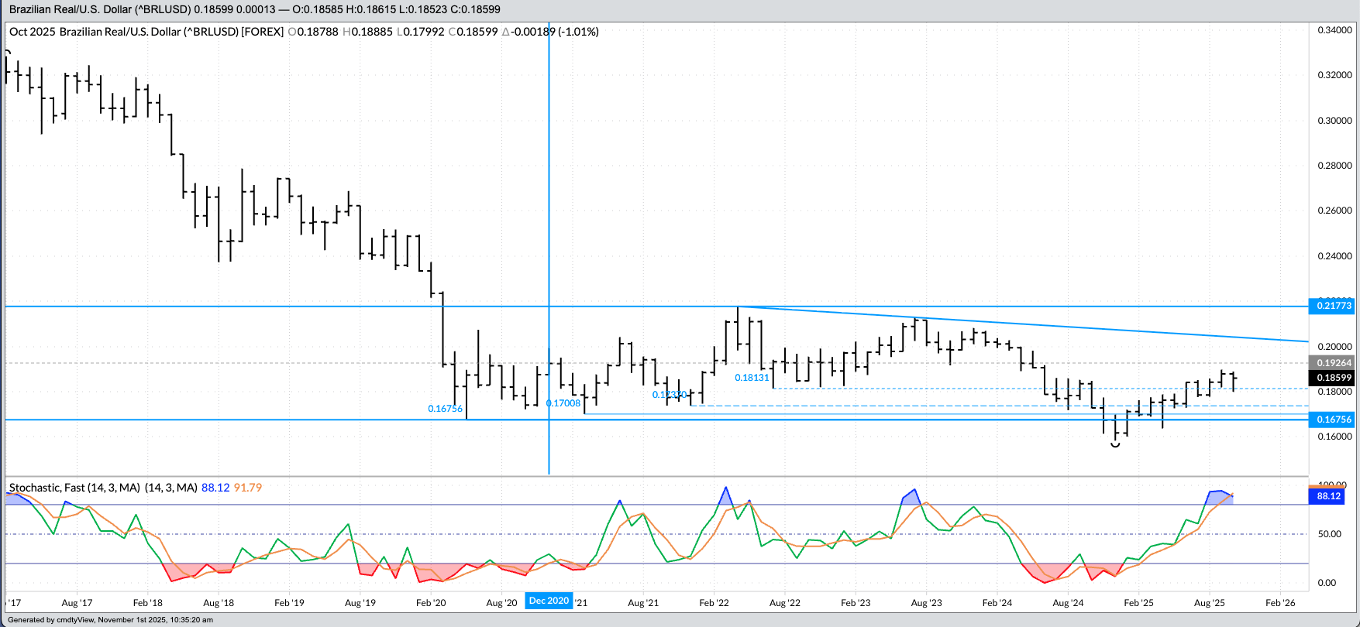Screen dimensions: 1360x627
Task: Click the Feb '24 date axis label
Action: pos(997,603)
